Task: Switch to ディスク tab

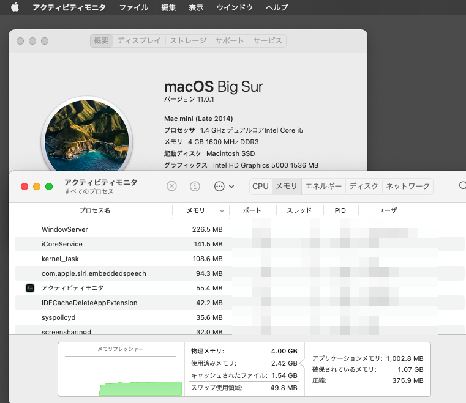Action: (364, 187)
